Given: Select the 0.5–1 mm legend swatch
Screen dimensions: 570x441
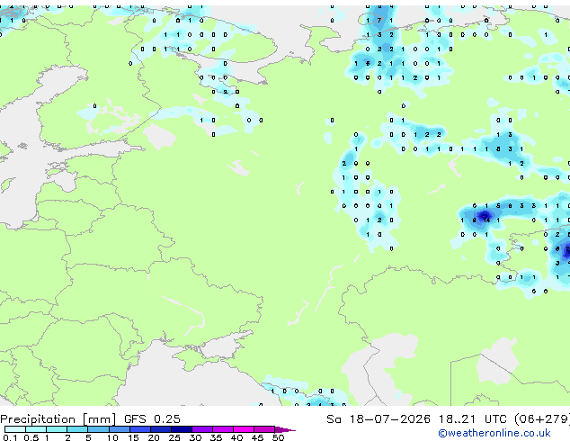Looking at the screenshot, I should (36, 429).
